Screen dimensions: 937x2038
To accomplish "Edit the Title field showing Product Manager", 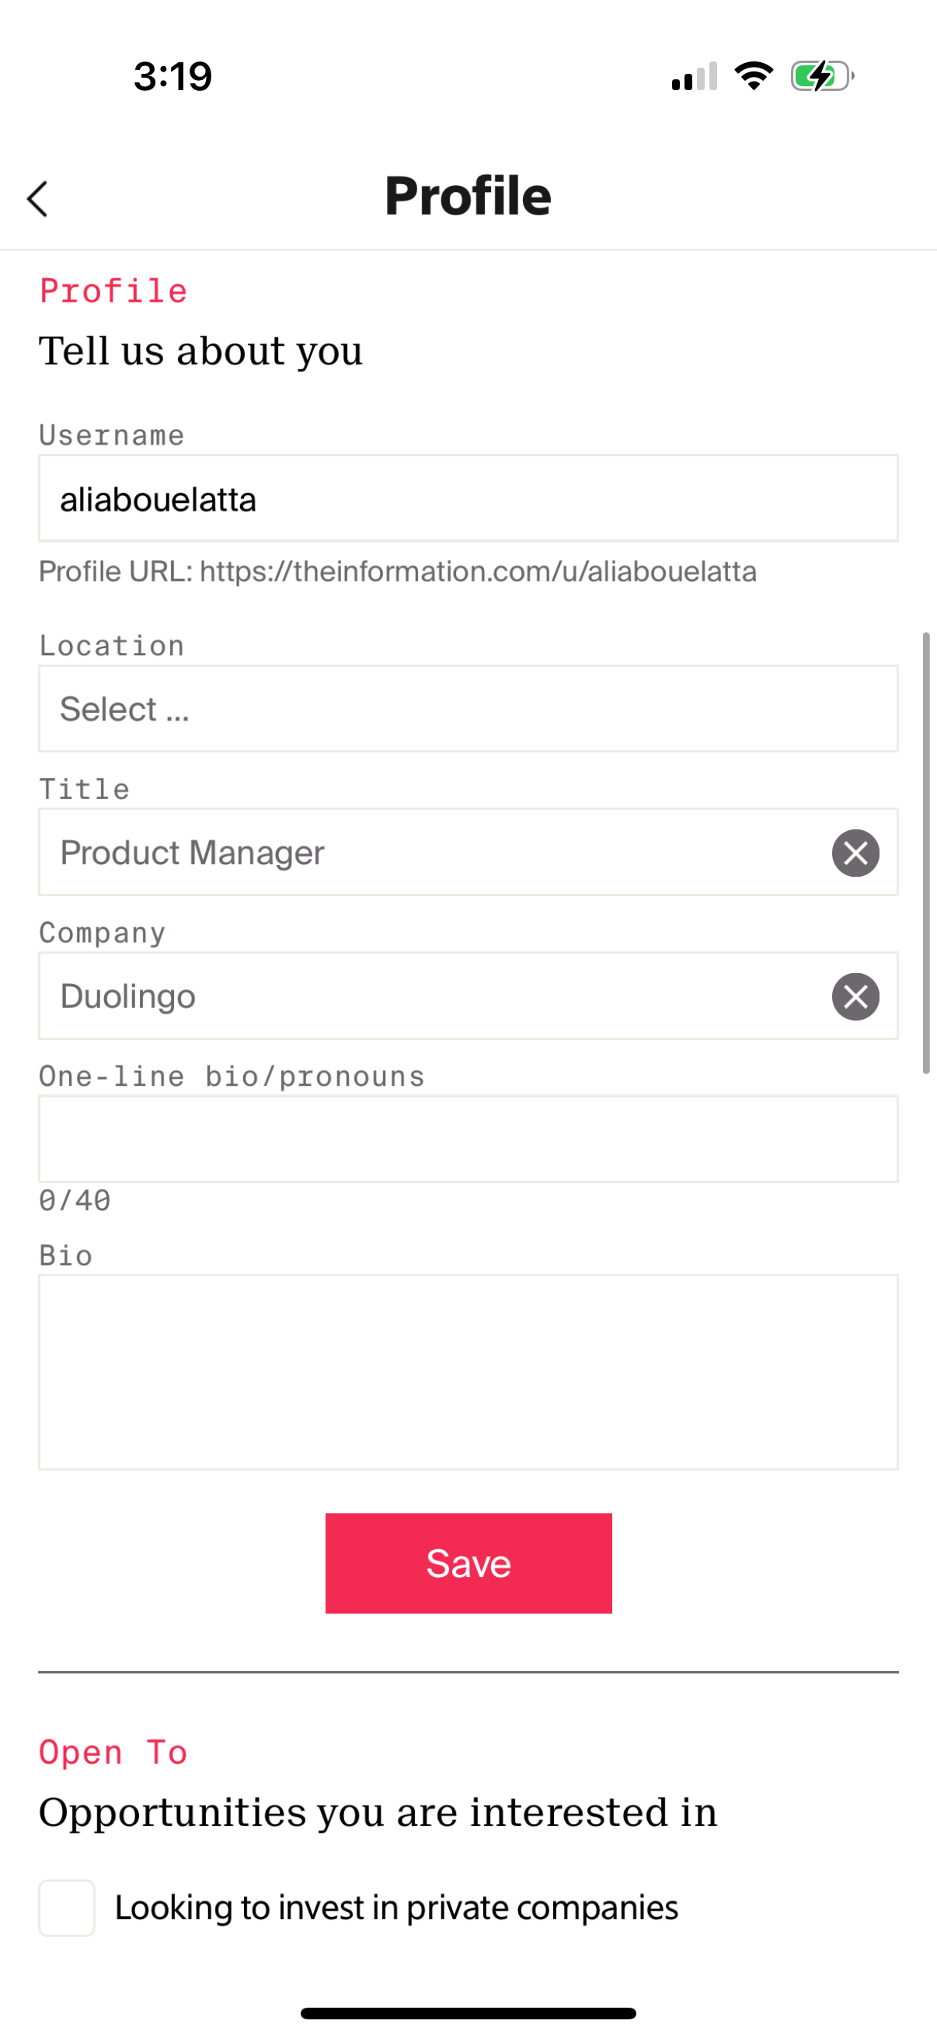I will click(x=395, y=852).
